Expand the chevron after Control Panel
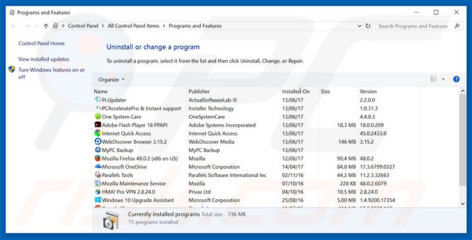This screenshot has width=472, height=240. coord(103,26)
